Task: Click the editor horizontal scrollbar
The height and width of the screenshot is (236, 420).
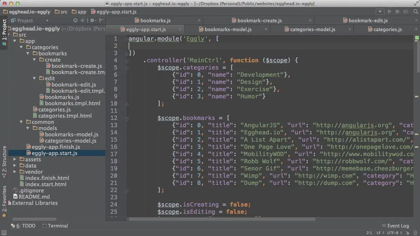Action: [x=222, y=219]
